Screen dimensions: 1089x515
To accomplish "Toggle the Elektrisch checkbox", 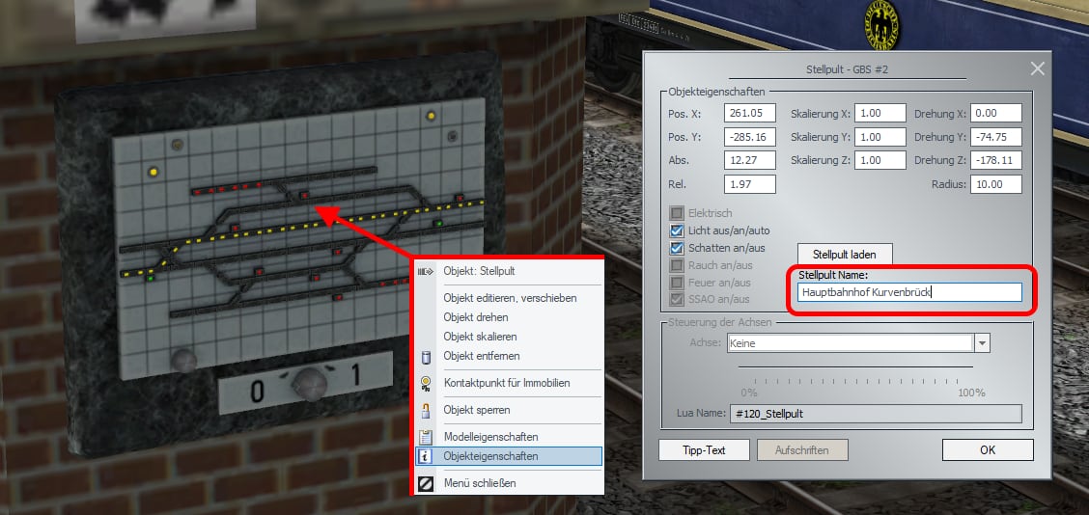I will [677, 213].
